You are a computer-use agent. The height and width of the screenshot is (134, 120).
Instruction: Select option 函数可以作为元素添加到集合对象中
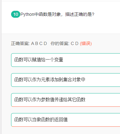pyautogui.click(x=66, y=80)
